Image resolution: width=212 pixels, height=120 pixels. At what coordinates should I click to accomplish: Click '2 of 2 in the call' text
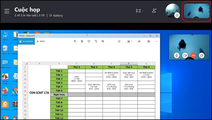(25, 15)
